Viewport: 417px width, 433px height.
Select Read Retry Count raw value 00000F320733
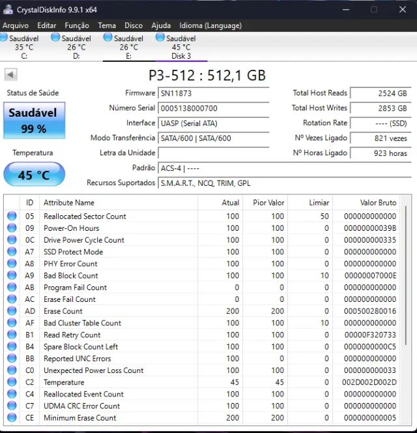click(370, 335)
